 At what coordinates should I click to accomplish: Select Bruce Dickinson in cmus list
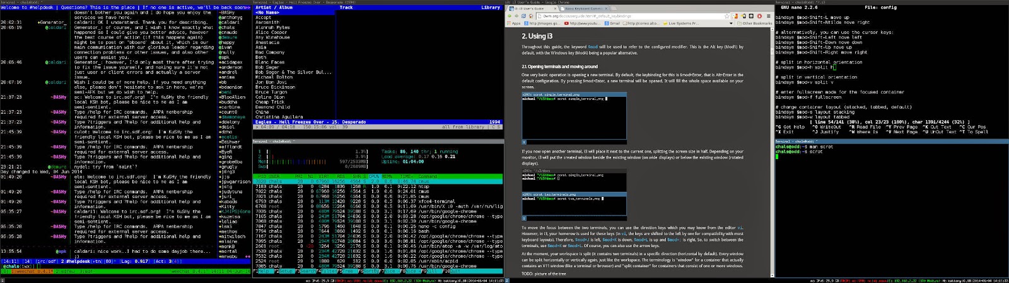[x=275, y=87]
